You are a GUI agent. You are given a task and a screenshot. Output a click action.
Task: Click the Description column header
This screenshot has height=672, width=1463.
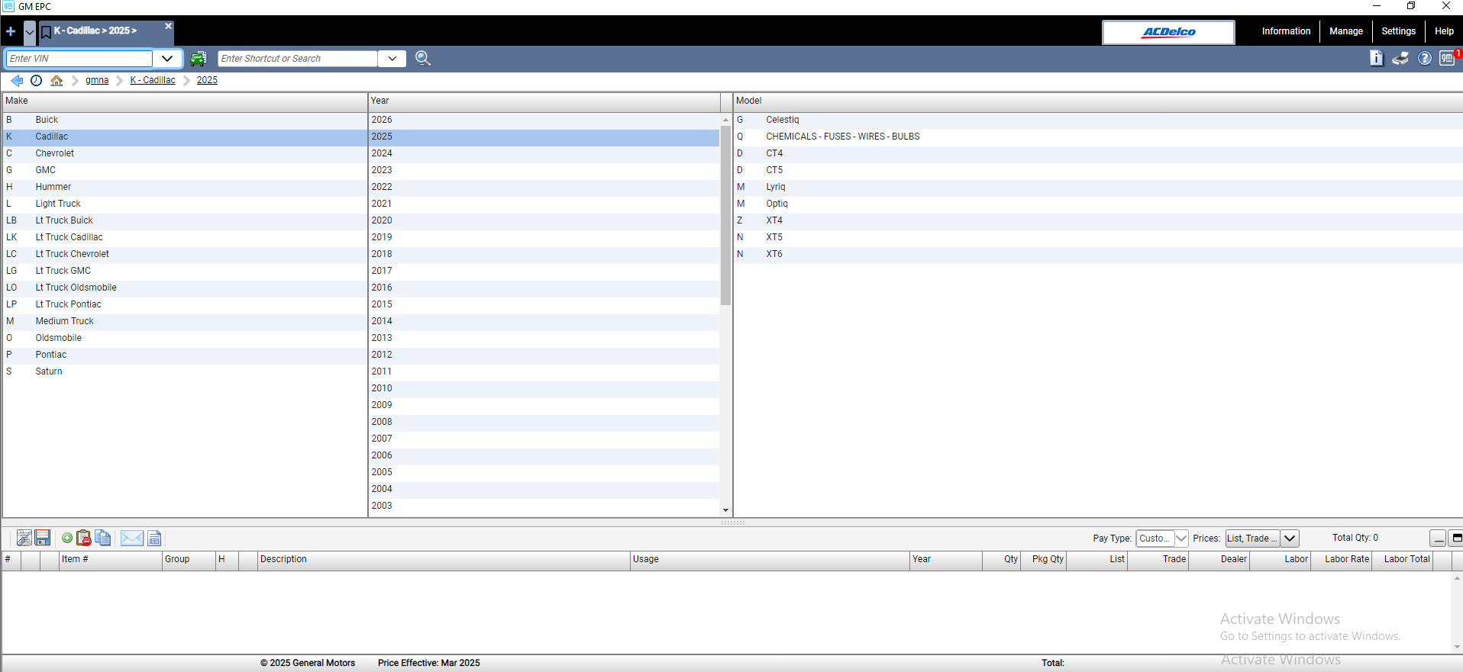click(444, 560)
